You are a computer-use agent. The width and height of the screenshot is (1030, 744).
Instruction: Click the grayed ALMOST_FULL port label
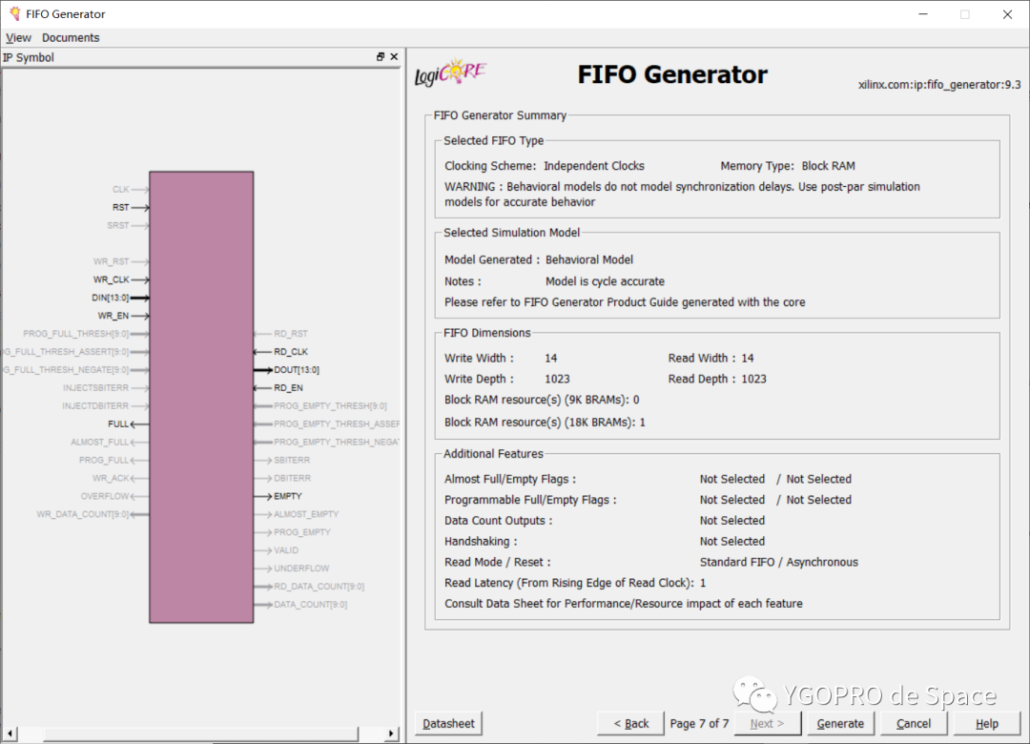(x=100, y=443)
